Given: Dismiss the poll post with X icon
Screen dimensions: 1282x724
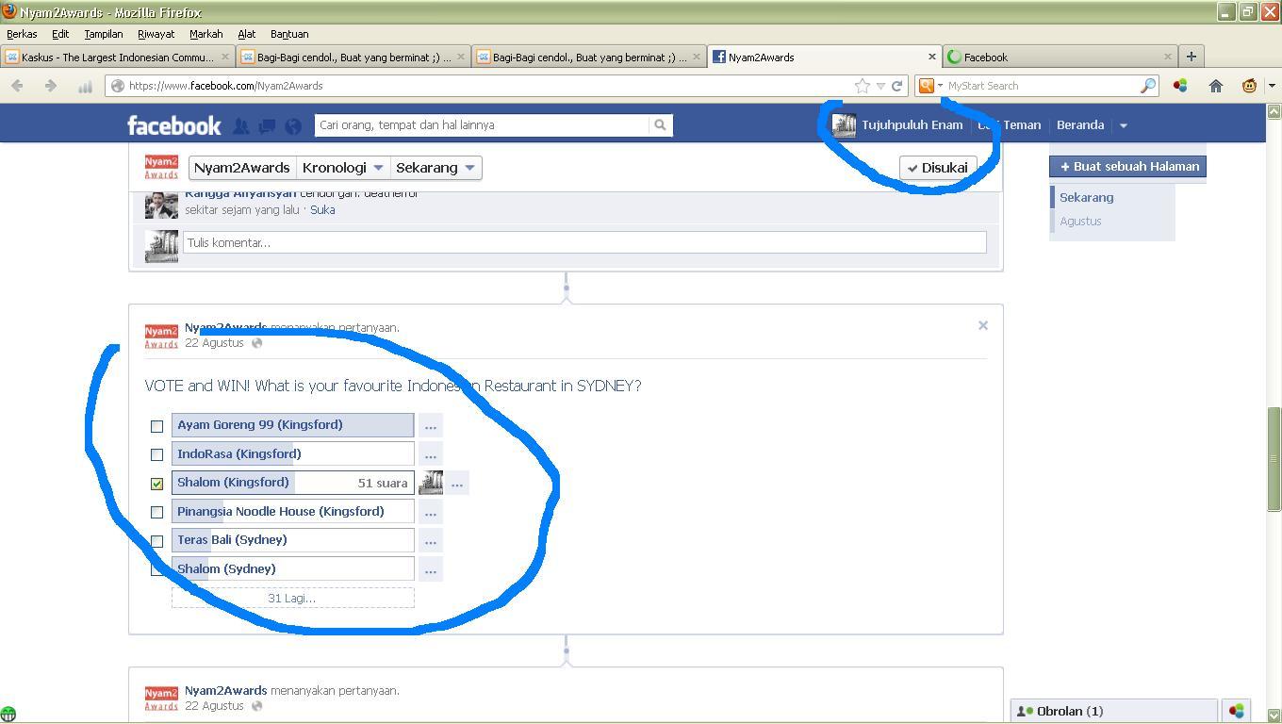Looking at the screenshot, I should [982, 325].
